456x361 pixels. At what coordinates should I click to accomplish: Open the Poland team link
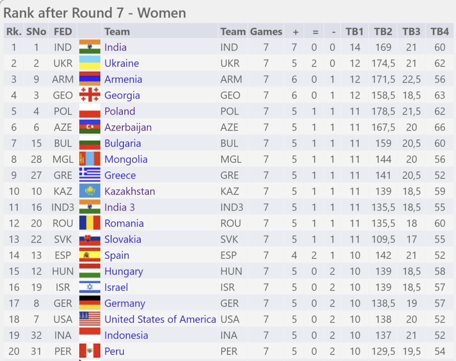click(x=120, y=111)
